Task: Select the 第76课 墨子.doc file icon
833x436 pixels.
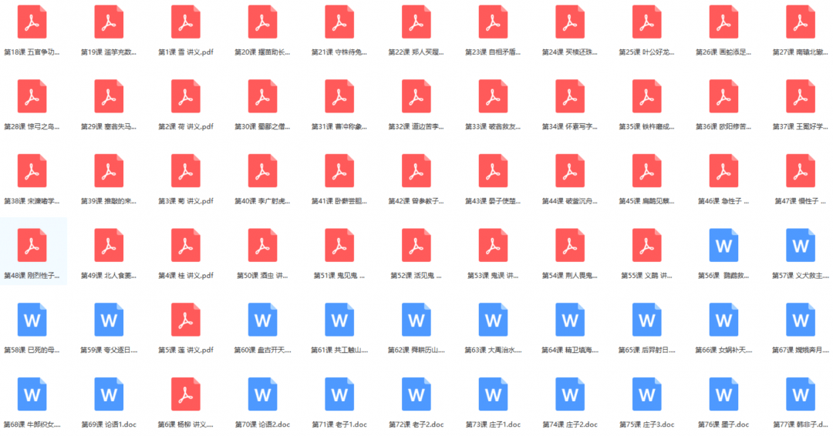Action: tap(723, 394)
